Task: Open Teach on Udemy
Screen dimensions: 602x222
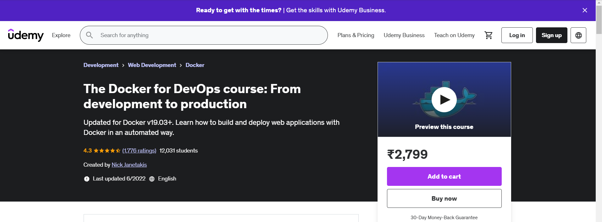Action: click(454, 35)
